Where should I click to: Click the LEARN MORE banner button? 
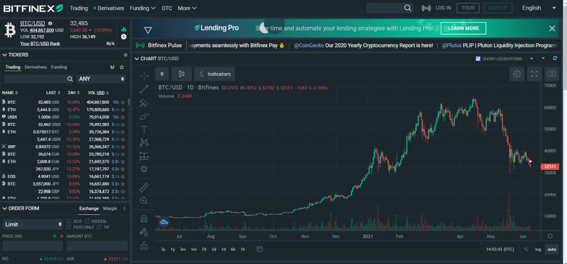[463, 28]
